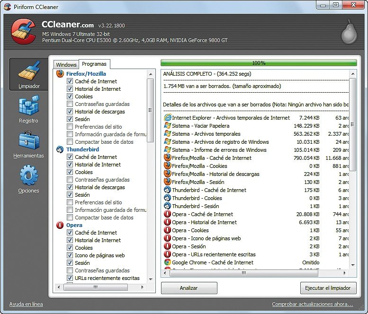Click results pane scroll left arrow

click(x=165, y=273)
